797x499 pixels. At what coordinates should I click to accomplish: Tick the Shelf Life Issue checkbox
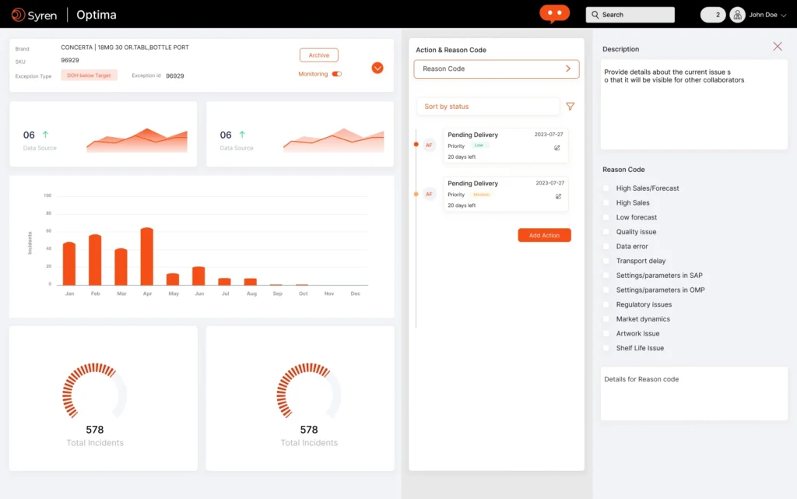[x=606, y=348]
